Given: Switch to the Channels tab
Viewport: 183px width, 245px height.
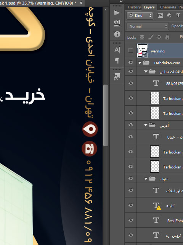Looking at the screenshot, I should click(x=168, y=7).
